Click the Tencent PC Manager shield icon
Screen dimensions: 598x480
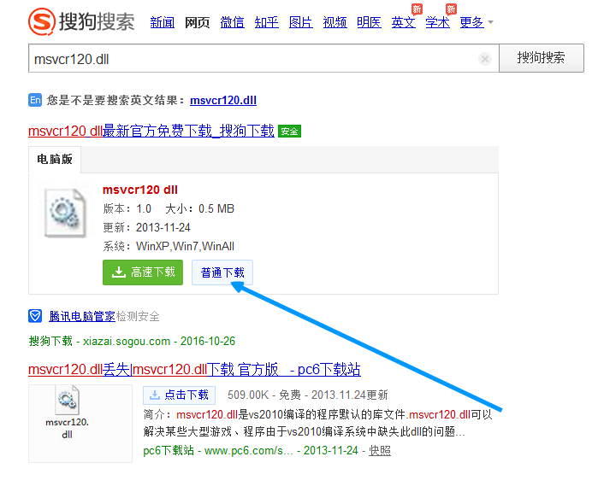35,316
